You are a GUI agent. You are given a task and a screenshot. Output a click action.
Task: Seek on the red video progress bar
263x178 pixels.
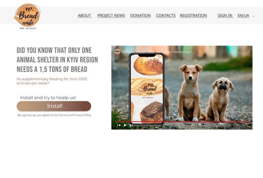tap(182, 122)
